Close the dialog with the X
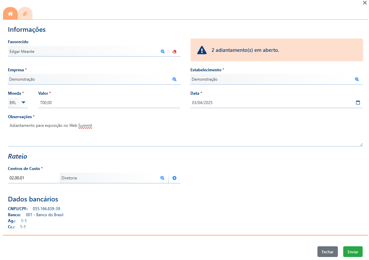This screenshot has width=369, height=260. point(365,3)
